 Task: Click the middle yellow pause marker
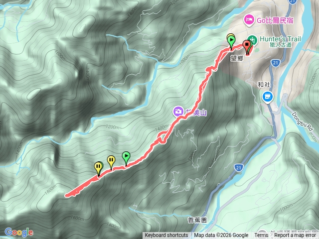point(111,161)
